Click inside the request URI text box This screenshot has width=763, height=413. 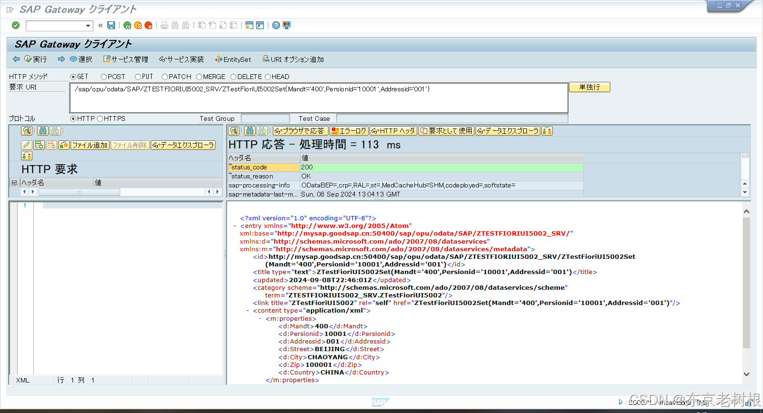319,98
